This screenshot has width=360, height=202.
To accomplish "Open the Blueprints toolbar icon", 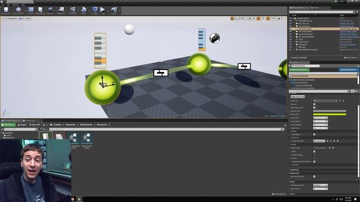I will tap(61, 10).
